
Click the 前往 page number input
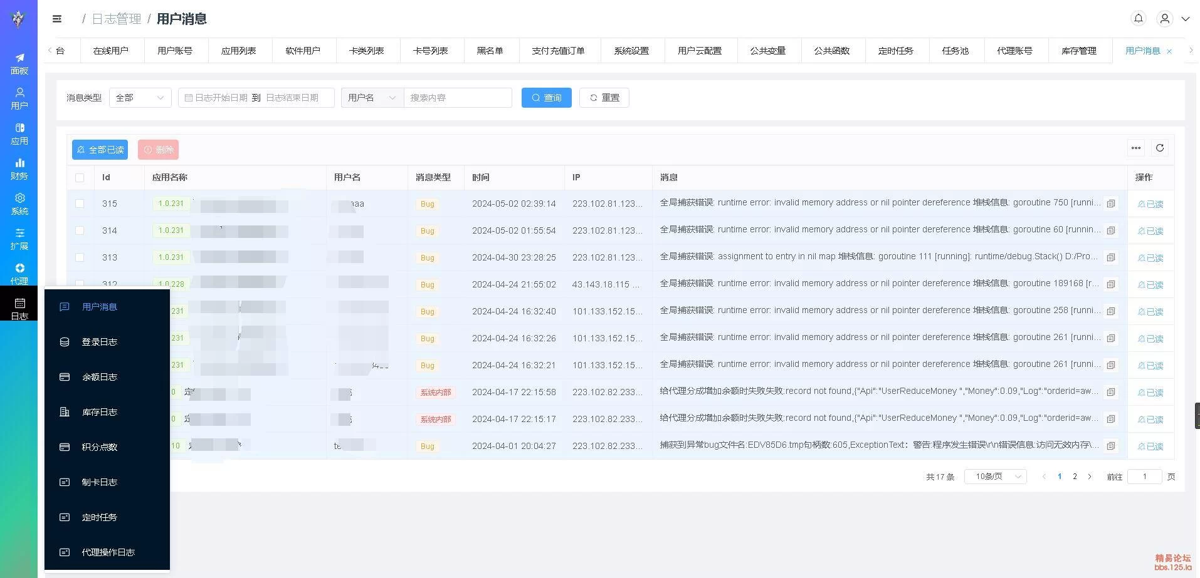1145,477
